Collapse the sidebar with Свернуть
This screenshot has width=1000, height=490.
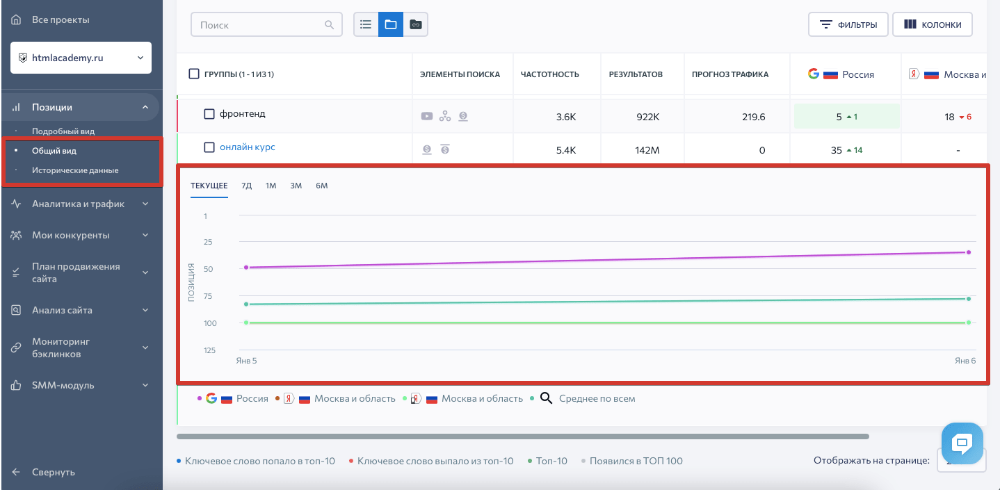53,472
